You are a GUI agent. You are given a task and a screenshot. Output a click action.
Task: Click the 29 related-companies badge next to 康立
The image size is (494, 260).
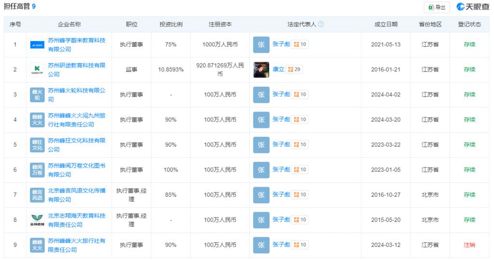294,69
